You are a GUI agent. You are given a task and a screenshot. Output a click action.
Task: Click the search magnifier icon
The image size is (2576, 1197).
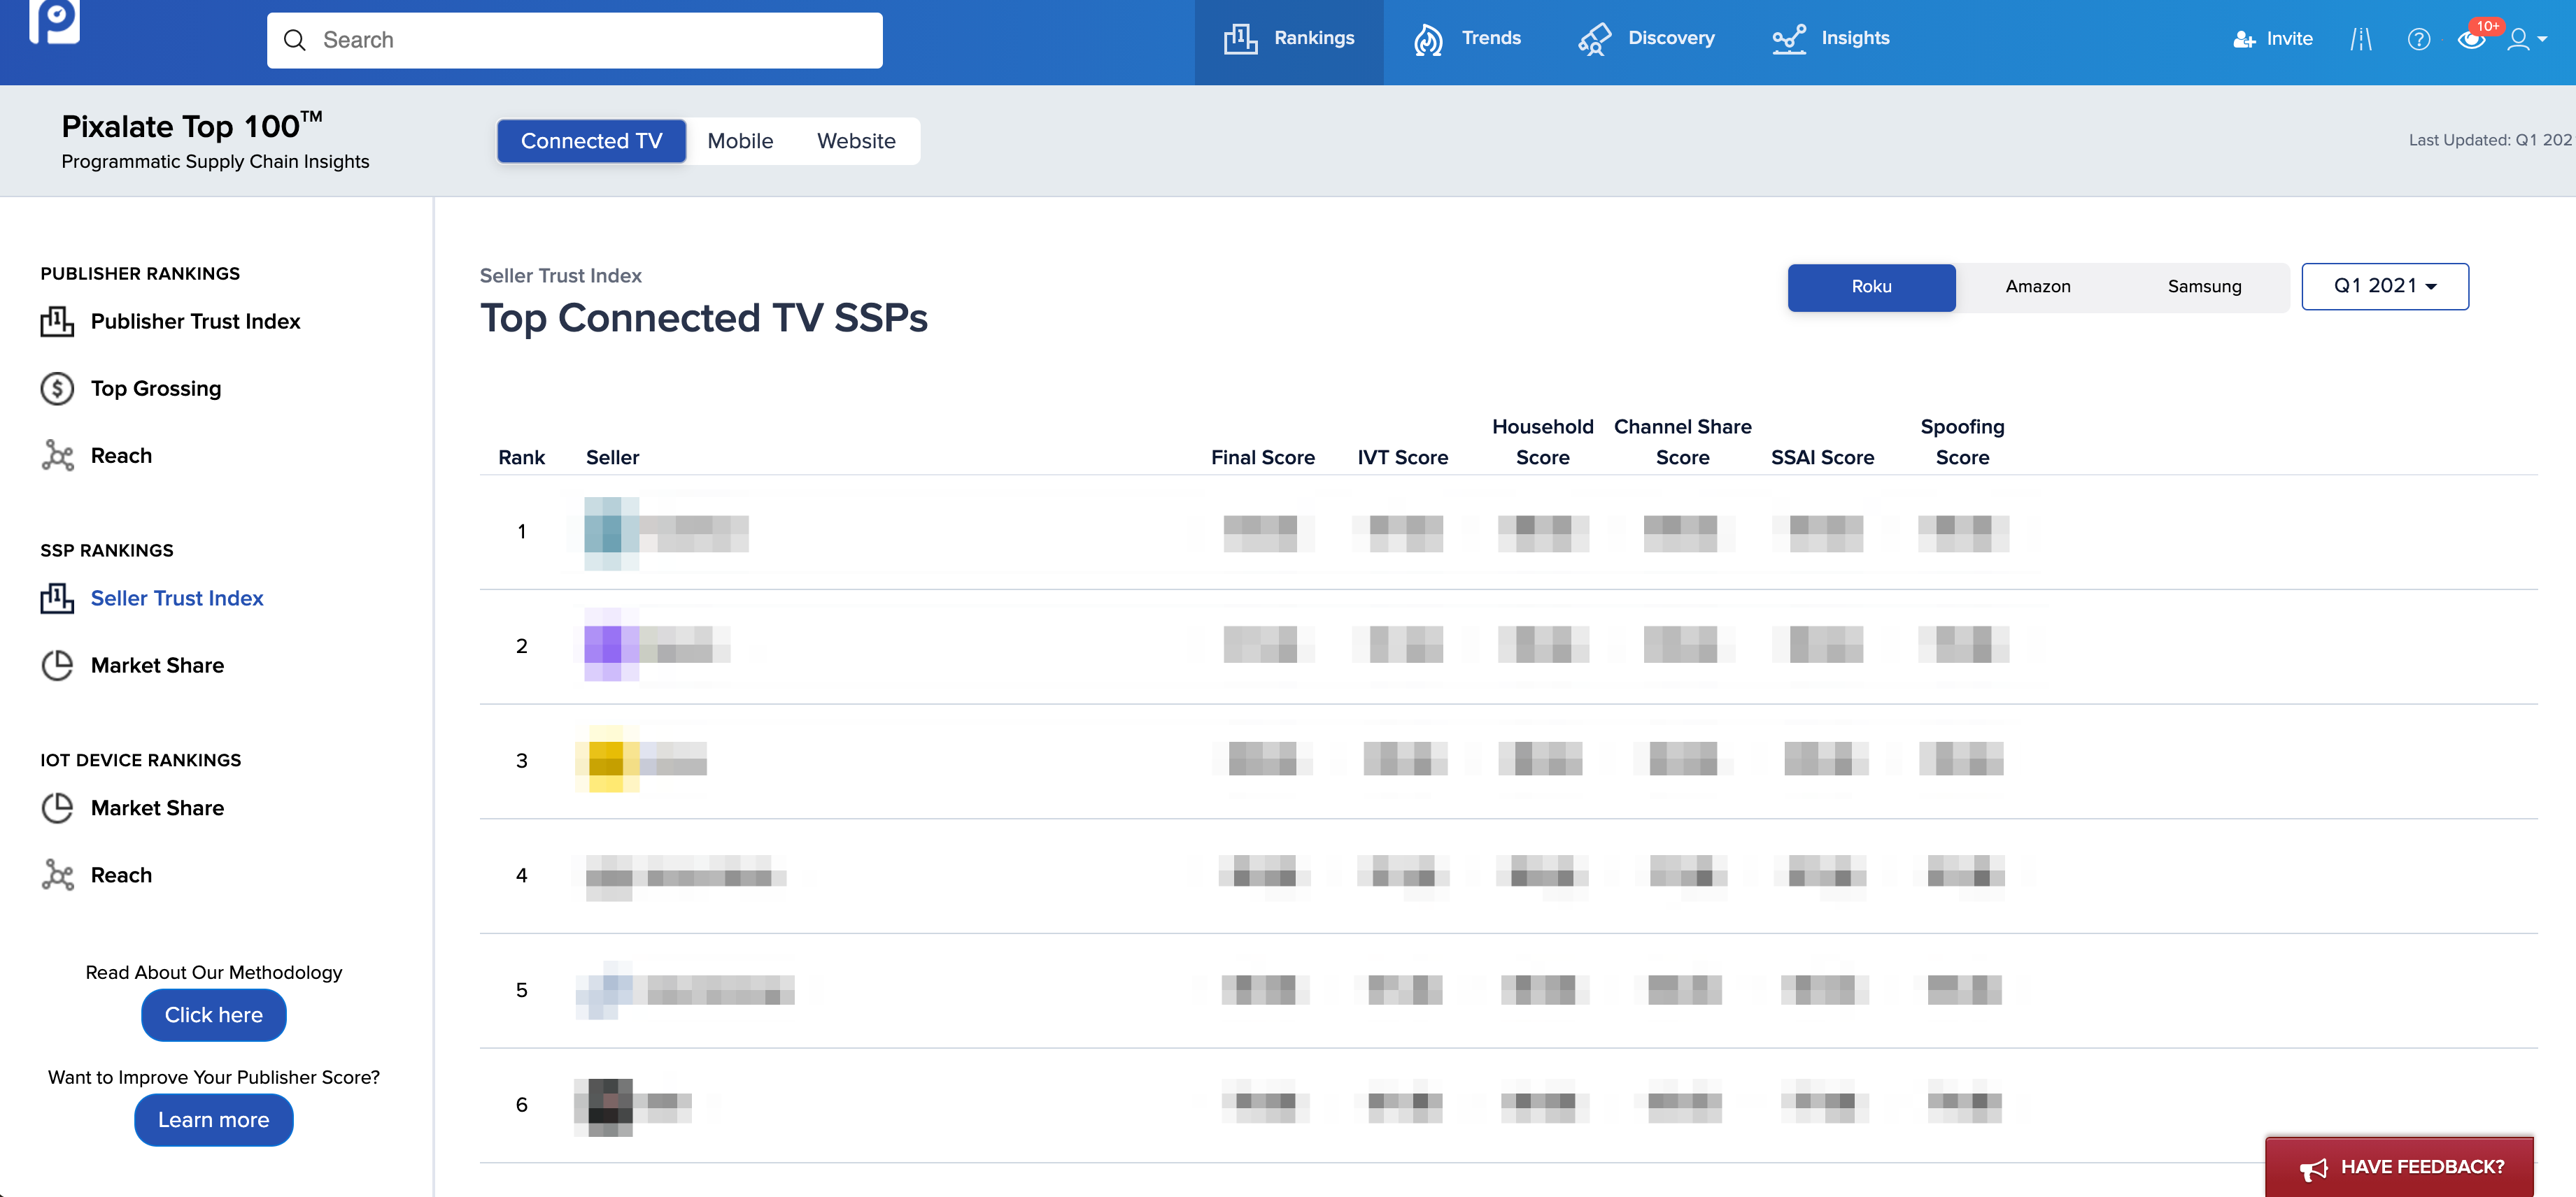pos(294,40)
